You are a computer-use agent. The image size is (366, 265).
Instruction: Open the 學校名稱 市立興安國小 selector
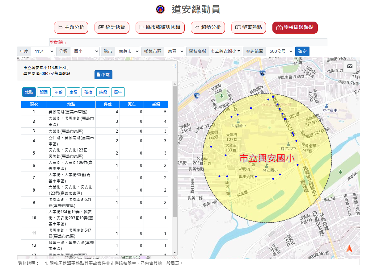click(225, 51)
